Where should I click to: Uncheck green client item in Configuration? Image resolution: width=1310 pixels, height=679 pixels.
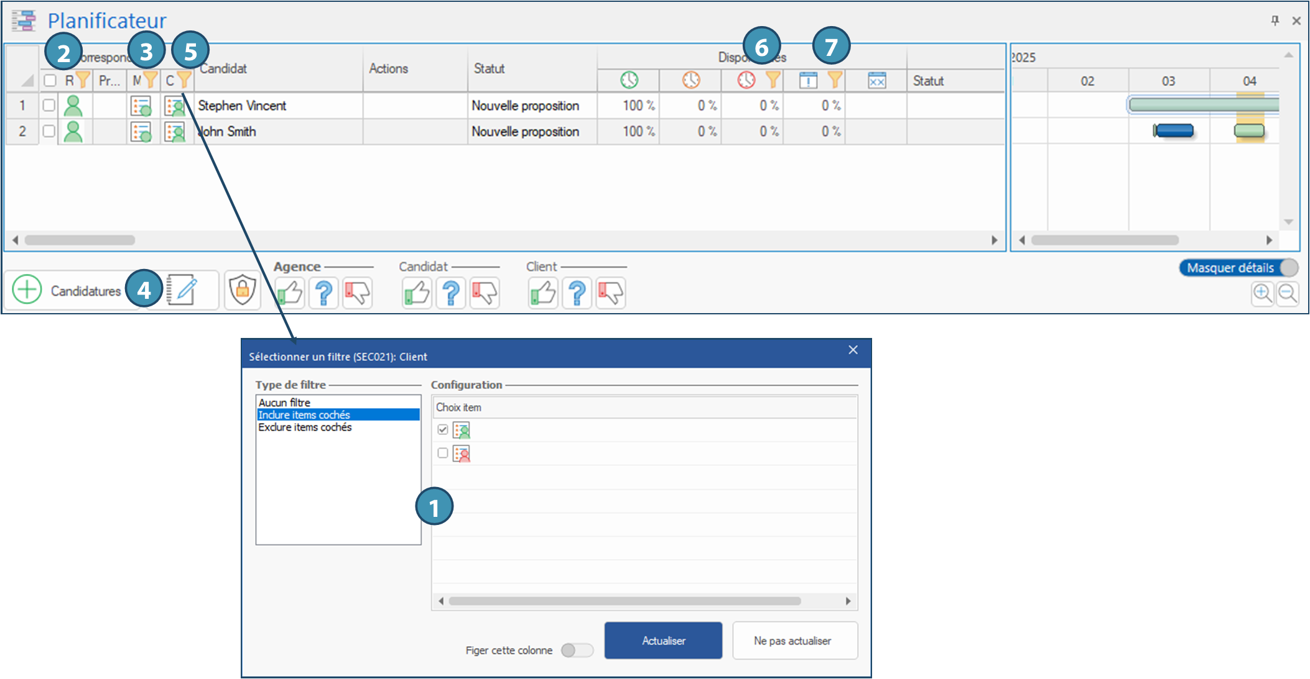click(x=443, y=429)
